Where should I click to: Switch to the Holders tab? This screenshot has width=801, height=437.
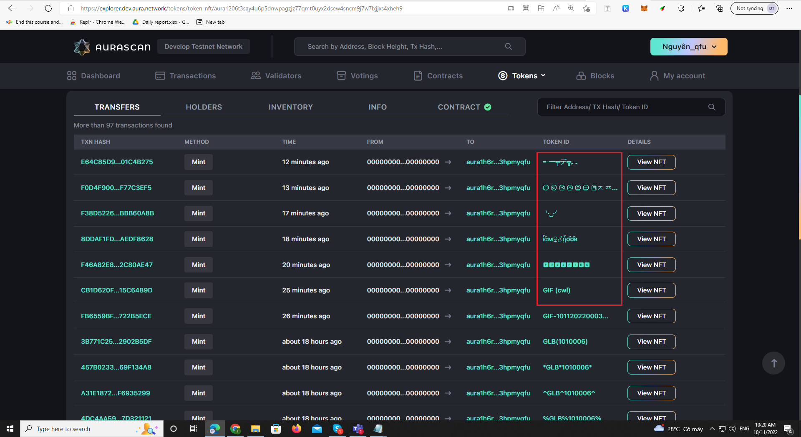(x=204, y=107)
